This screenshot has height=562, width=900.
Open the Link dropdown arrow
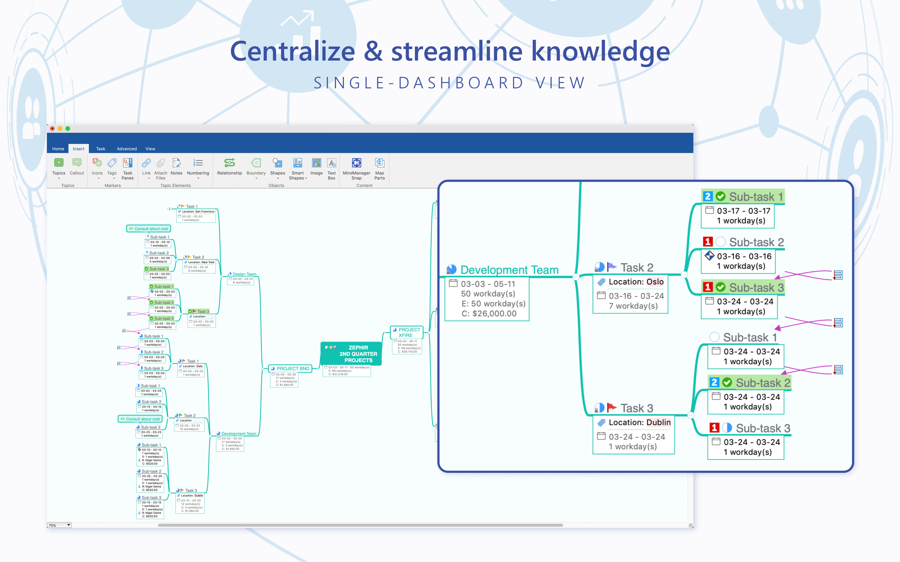coord(149,178)
